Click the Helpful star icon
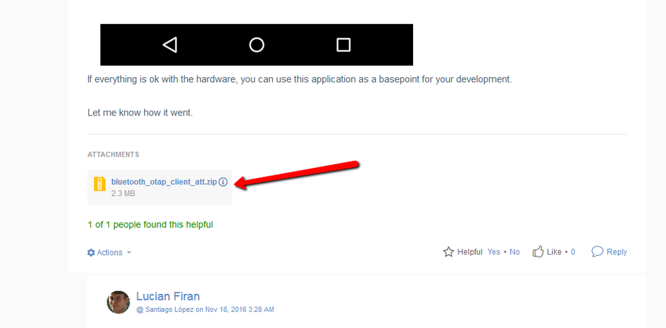Image resolution: width=666 pixels, height=328 pixels. (448, 252)
